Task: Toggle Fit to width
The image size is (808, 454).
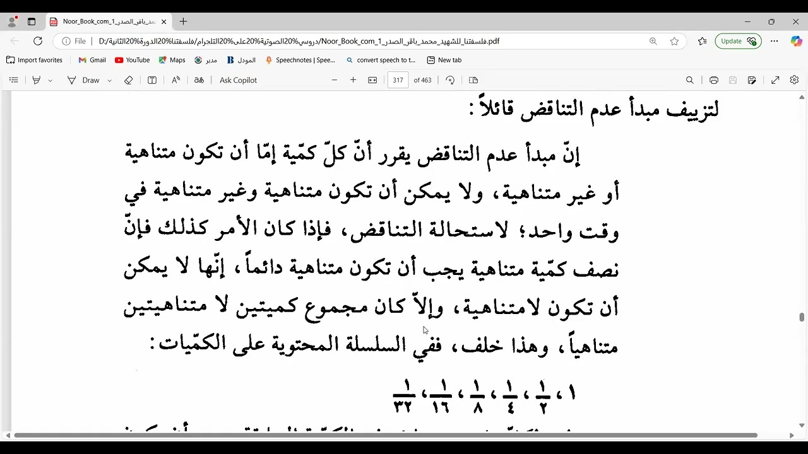Action: pyautogui.click(x=372, y=80)
